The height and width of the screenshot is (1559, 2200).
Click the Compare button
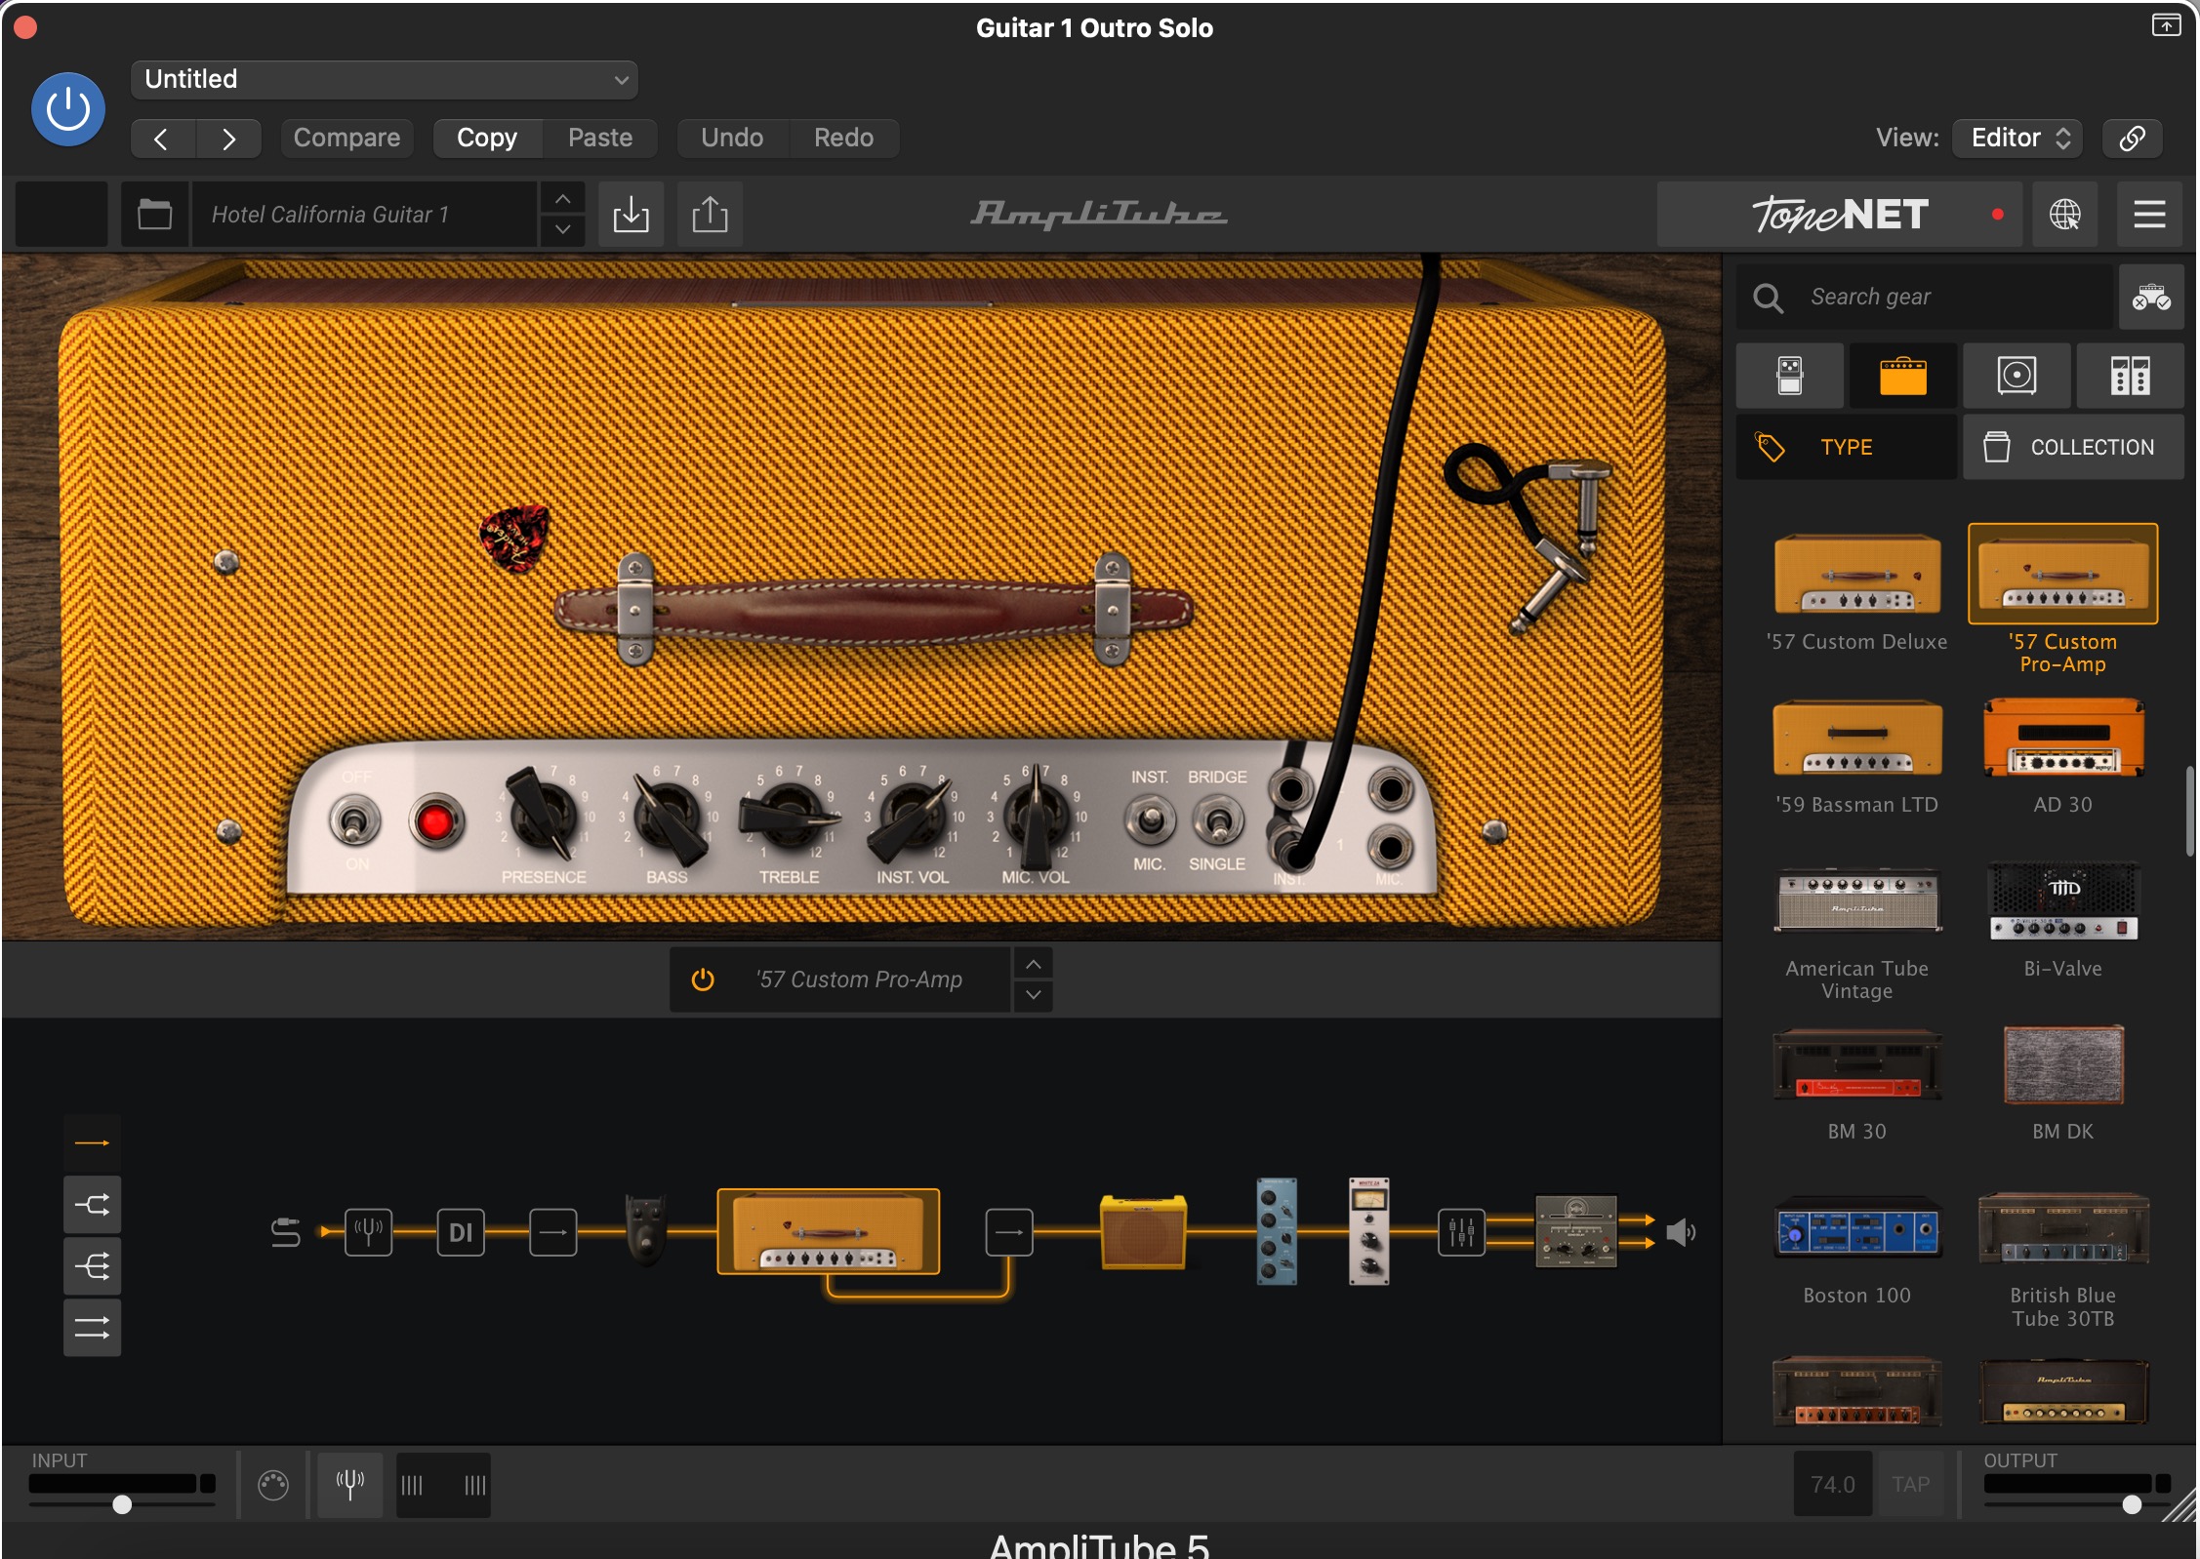[346, 138]
